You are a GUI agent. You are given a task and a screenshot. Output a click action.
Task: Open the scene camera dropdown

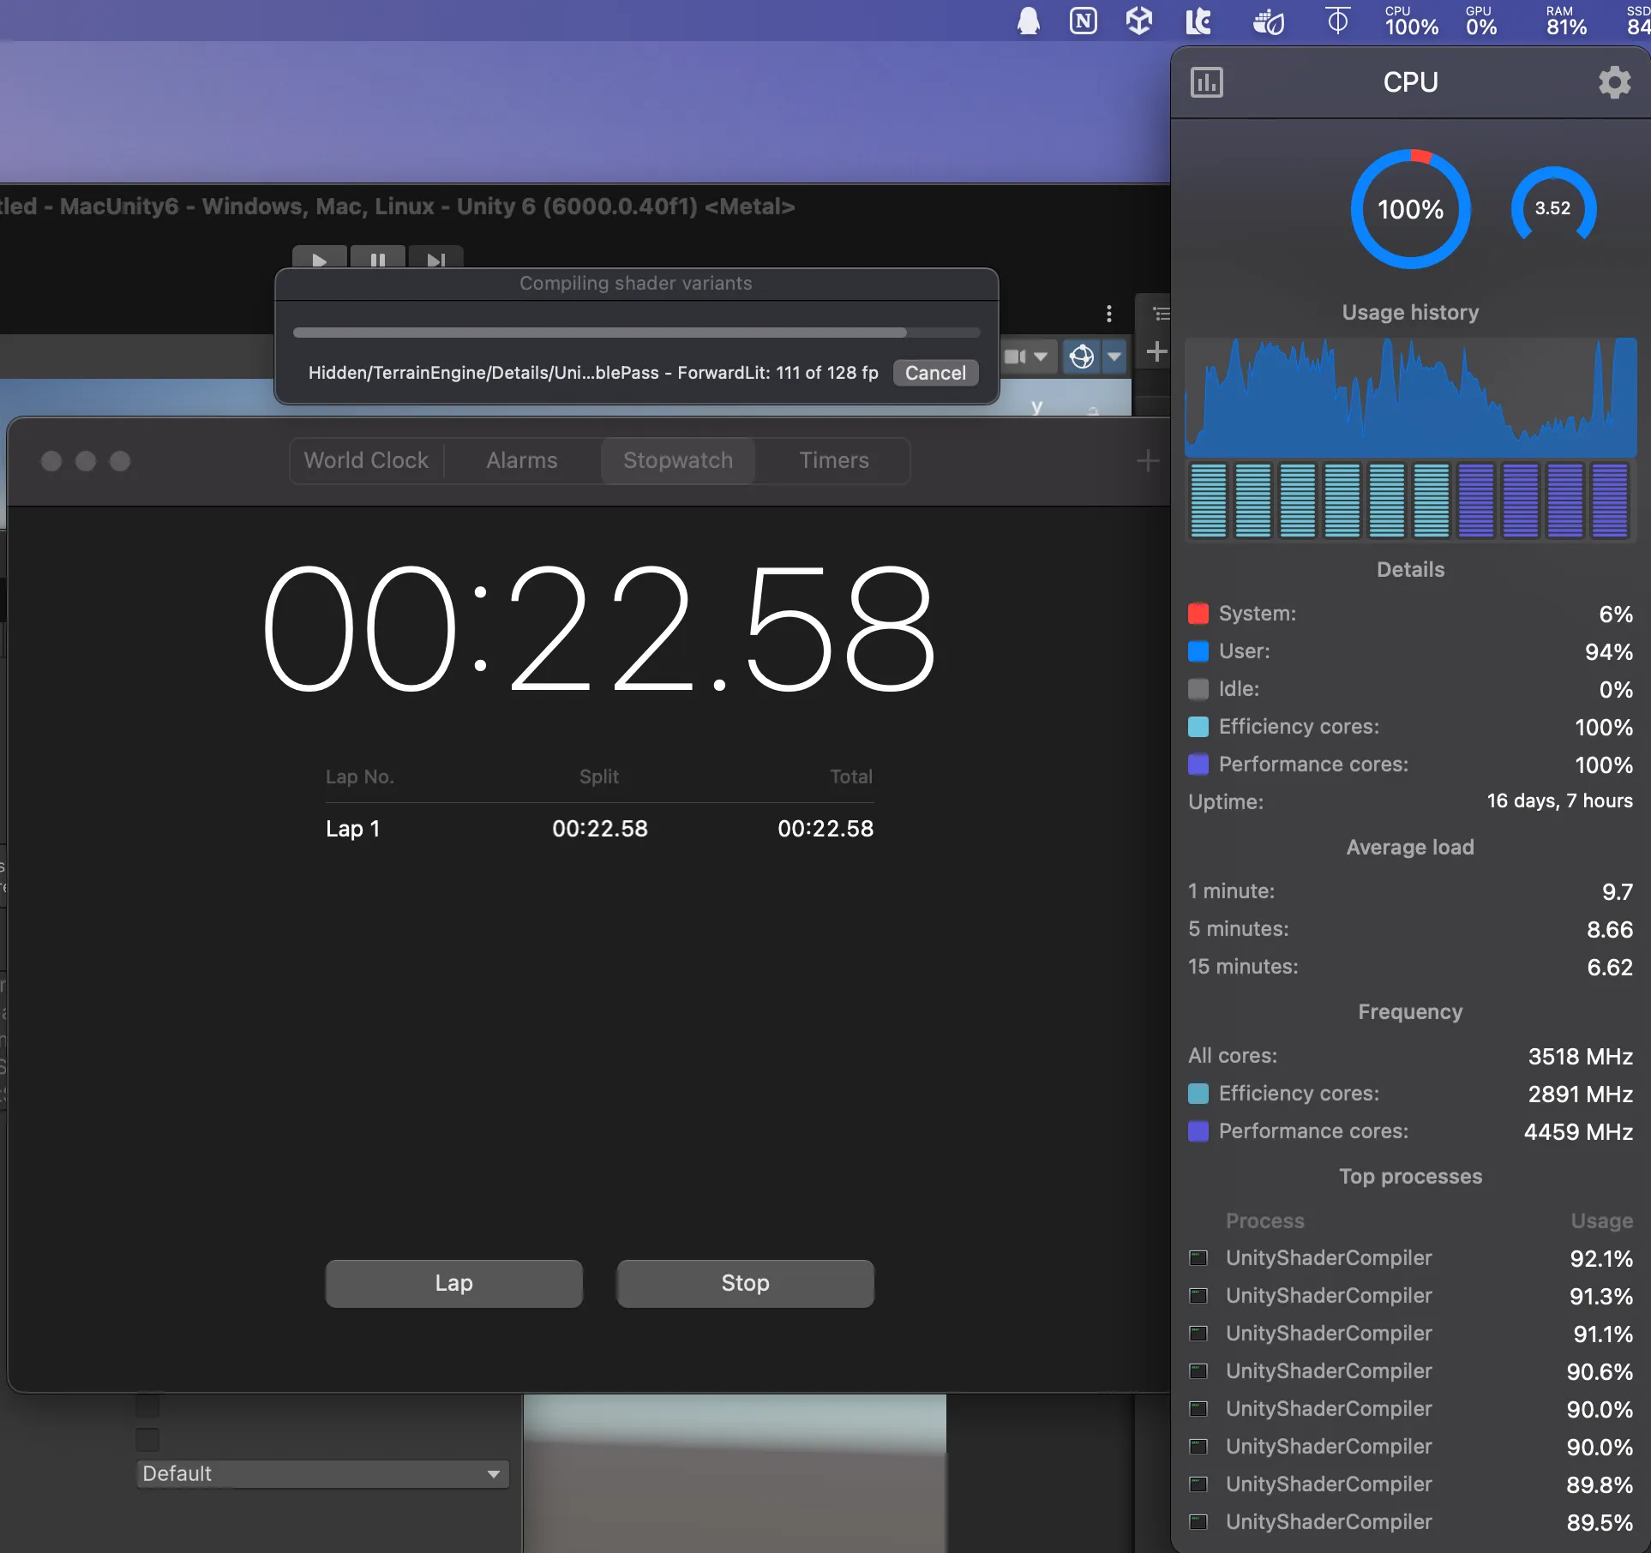(x=1026, y=356)
